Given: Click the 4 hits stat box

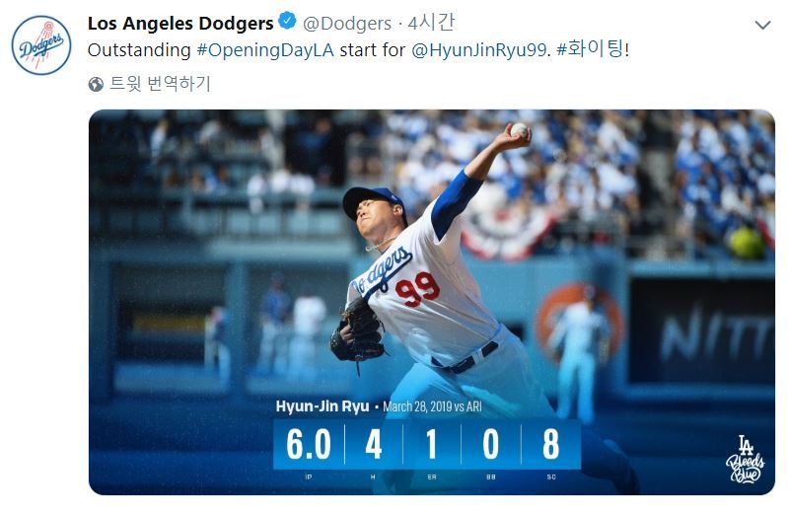Looking at the screenshot, I should point(374,445).
